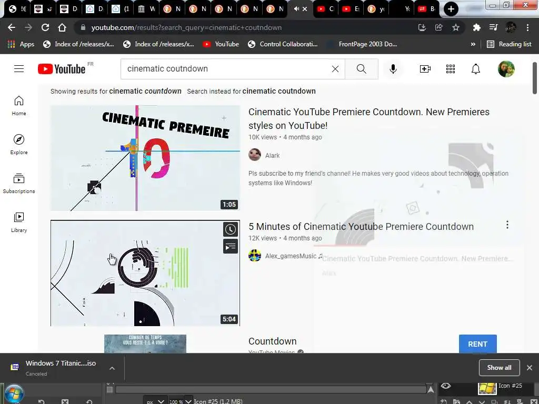Submit search with the magnifier button
The width and height of the screenshot is (539, 404).
click(361, 69)
